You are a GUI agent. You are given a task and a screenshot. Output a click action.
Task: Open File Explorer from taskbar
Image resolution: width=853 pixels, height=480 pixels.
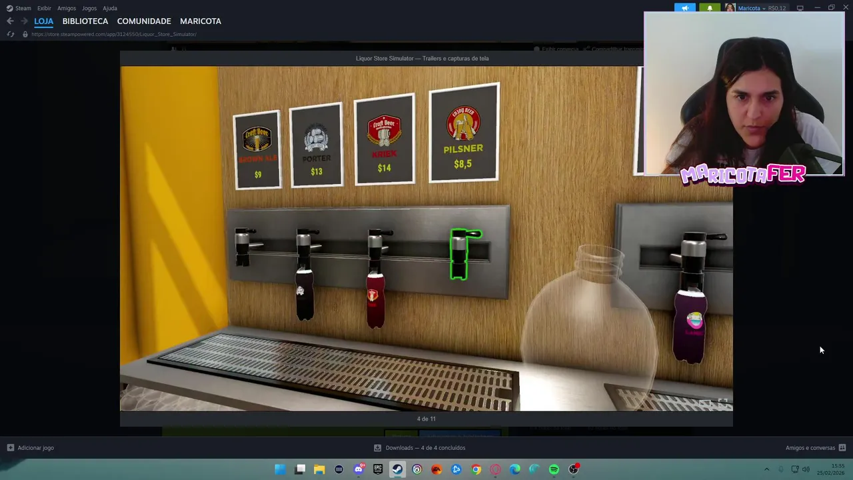(x=319, y=469)
